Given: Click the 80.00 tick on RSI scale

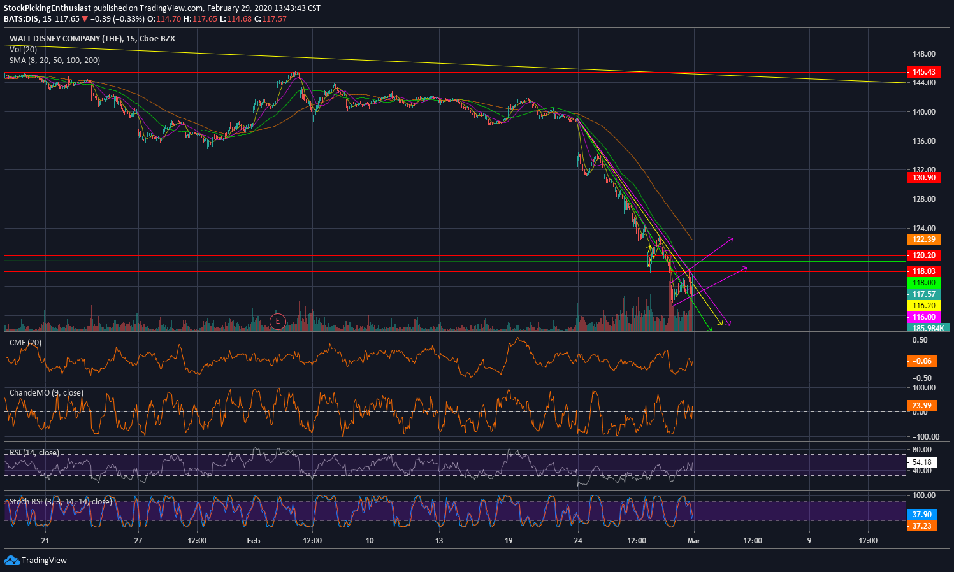Looking at the screenshot, I should pos(921,450).
